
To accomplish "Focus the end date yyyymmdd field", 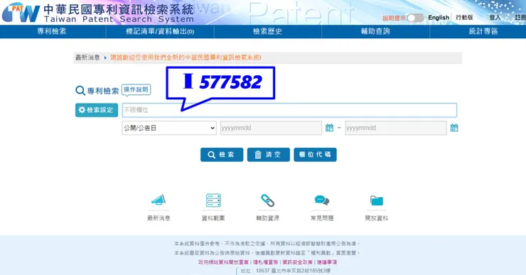I will [x=396, y=128].
